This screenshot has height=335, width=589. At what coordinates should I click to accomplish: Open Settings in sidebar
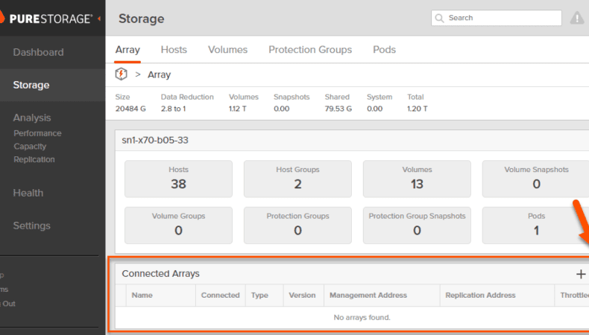coord(31,226)
